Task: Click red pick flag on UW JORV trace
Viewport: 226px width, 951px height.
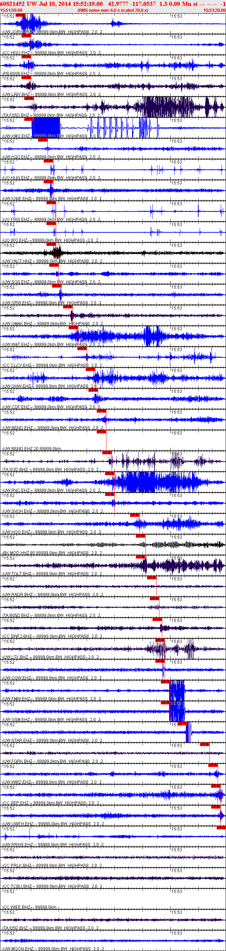Action: [x=20, y=15]
